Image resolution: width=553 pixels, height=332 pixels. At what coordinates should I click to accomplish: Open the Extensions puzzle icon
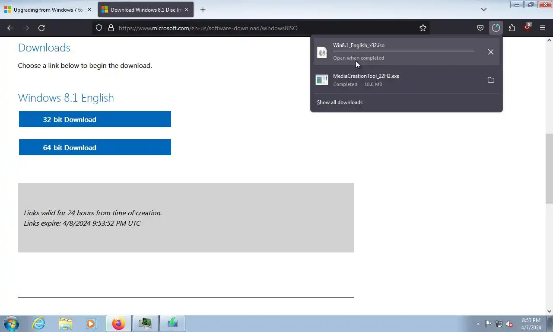point(512,28)
